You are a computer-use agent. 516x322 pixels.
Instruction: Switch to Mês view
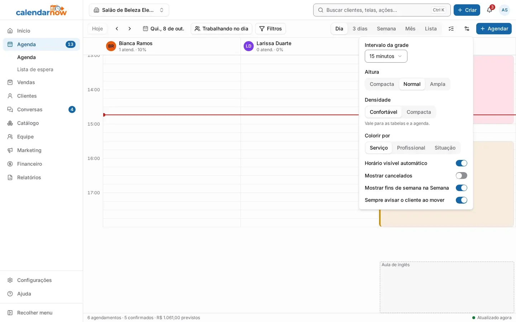click(x=410, y=29)
